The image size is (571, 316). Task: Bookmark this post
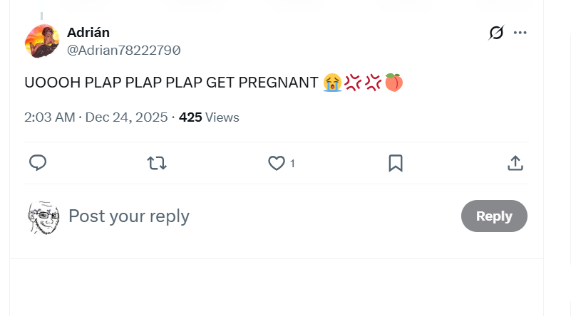click(x=396, y=163)
